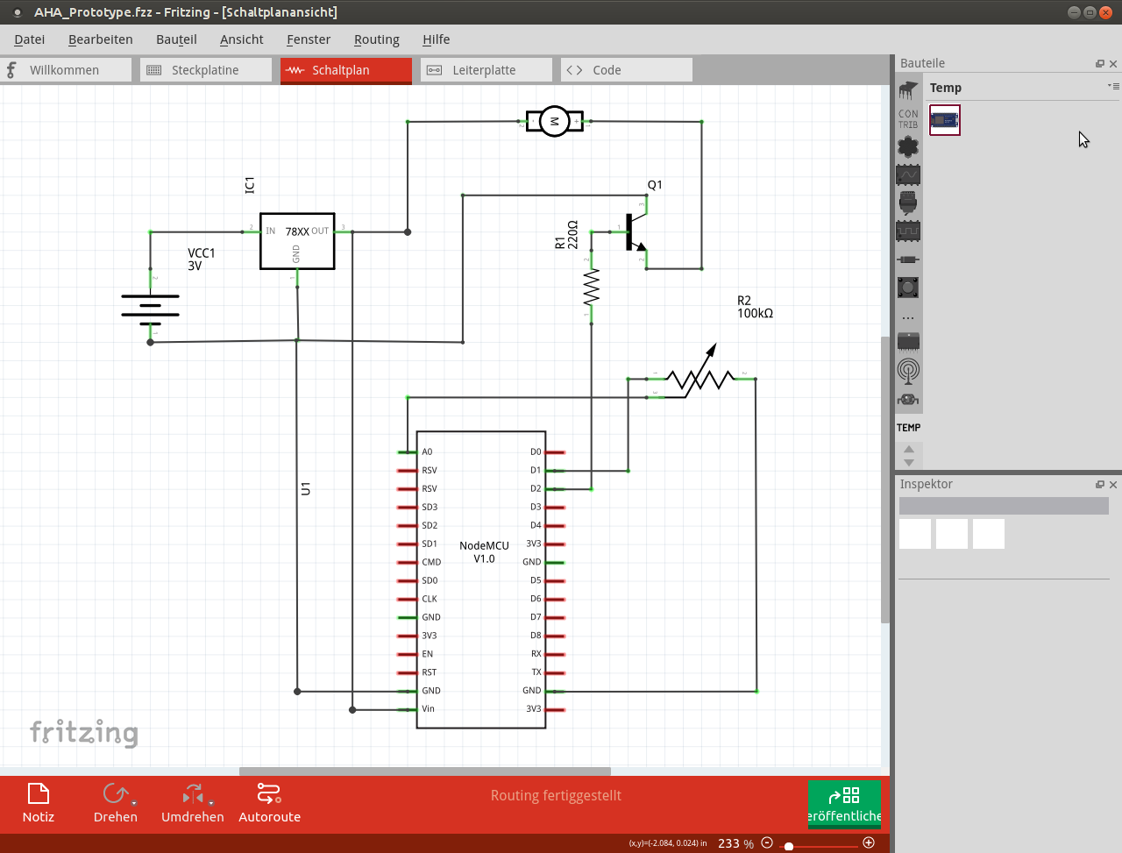Click the VCC1 3V label

pos(201,259)
